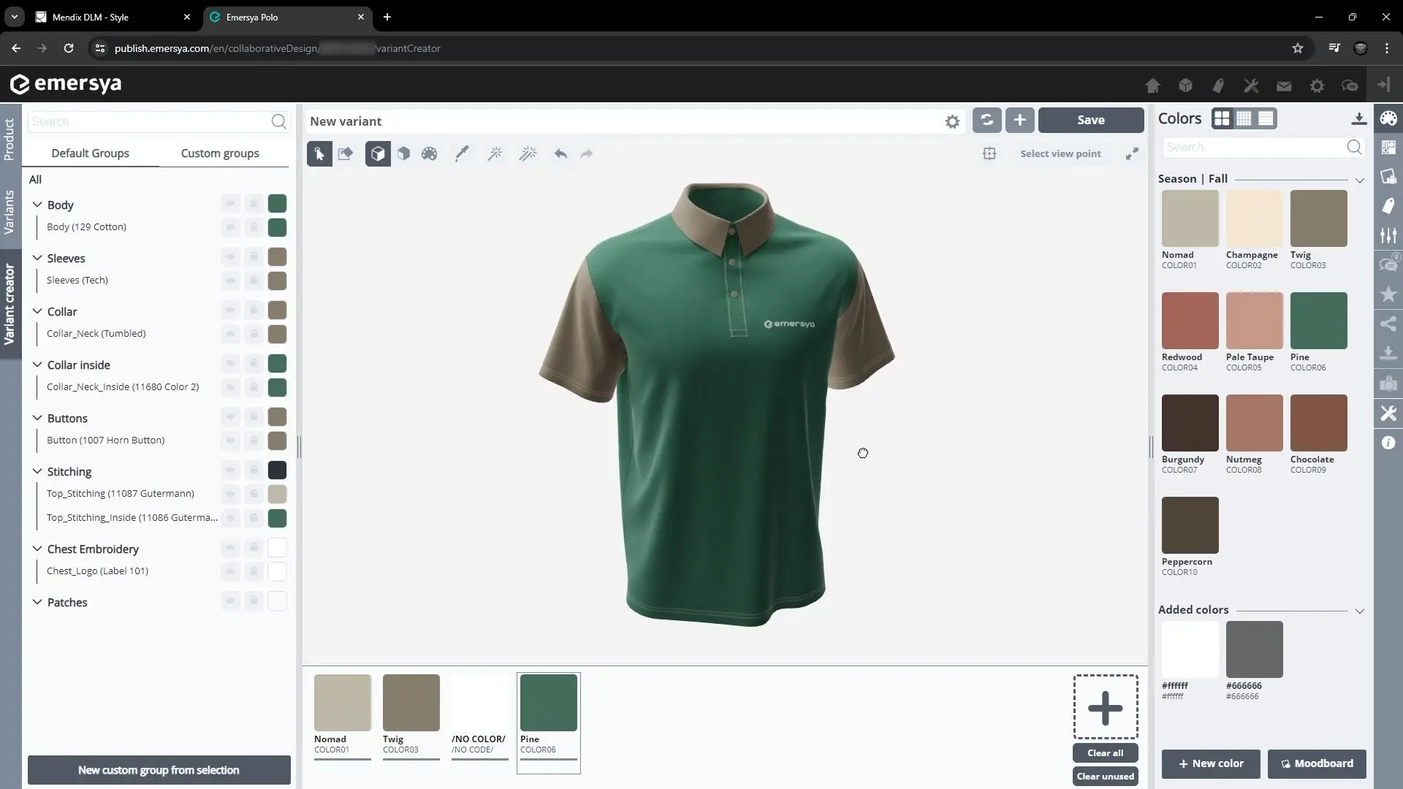Collapse the Buttons group

point(37,418)
